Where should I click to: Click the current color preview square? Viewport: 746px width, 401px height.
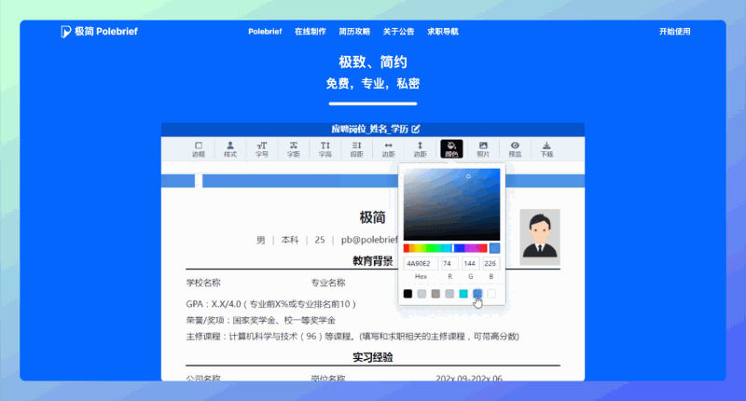495,248
